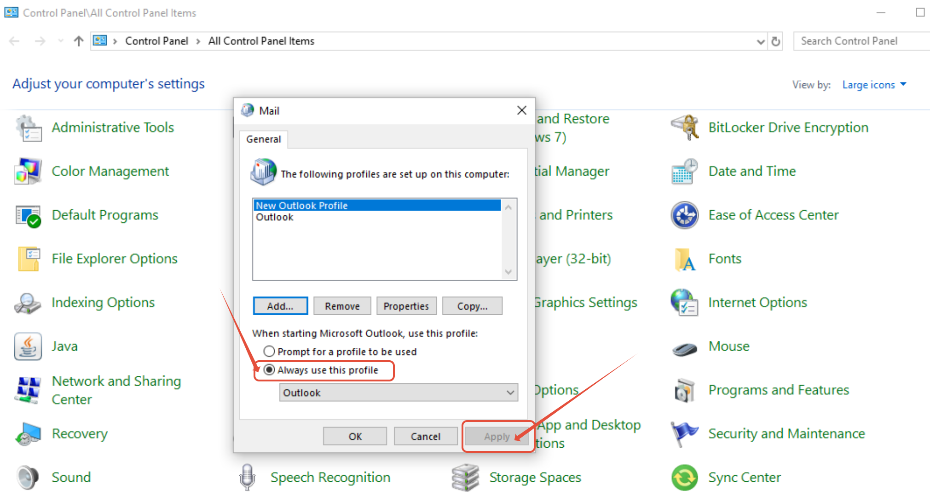
Task: Click scroll-up arrow of profiles list
Action: tap(508, 208)
